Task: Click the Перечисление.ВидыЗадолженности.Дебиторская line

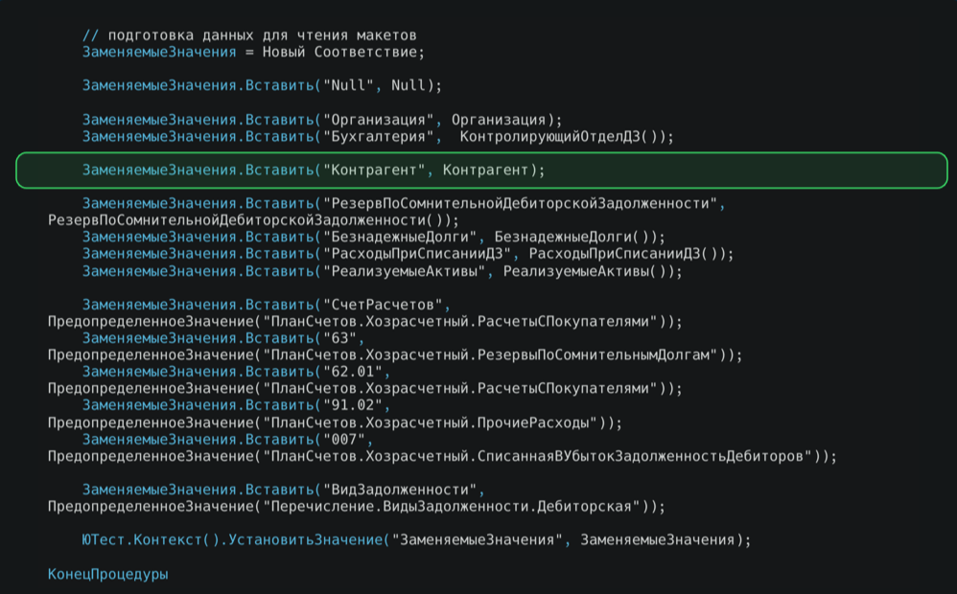Action: tap(357, 506)
